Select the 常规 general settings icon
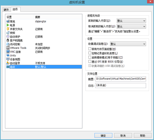 [8, 21]
